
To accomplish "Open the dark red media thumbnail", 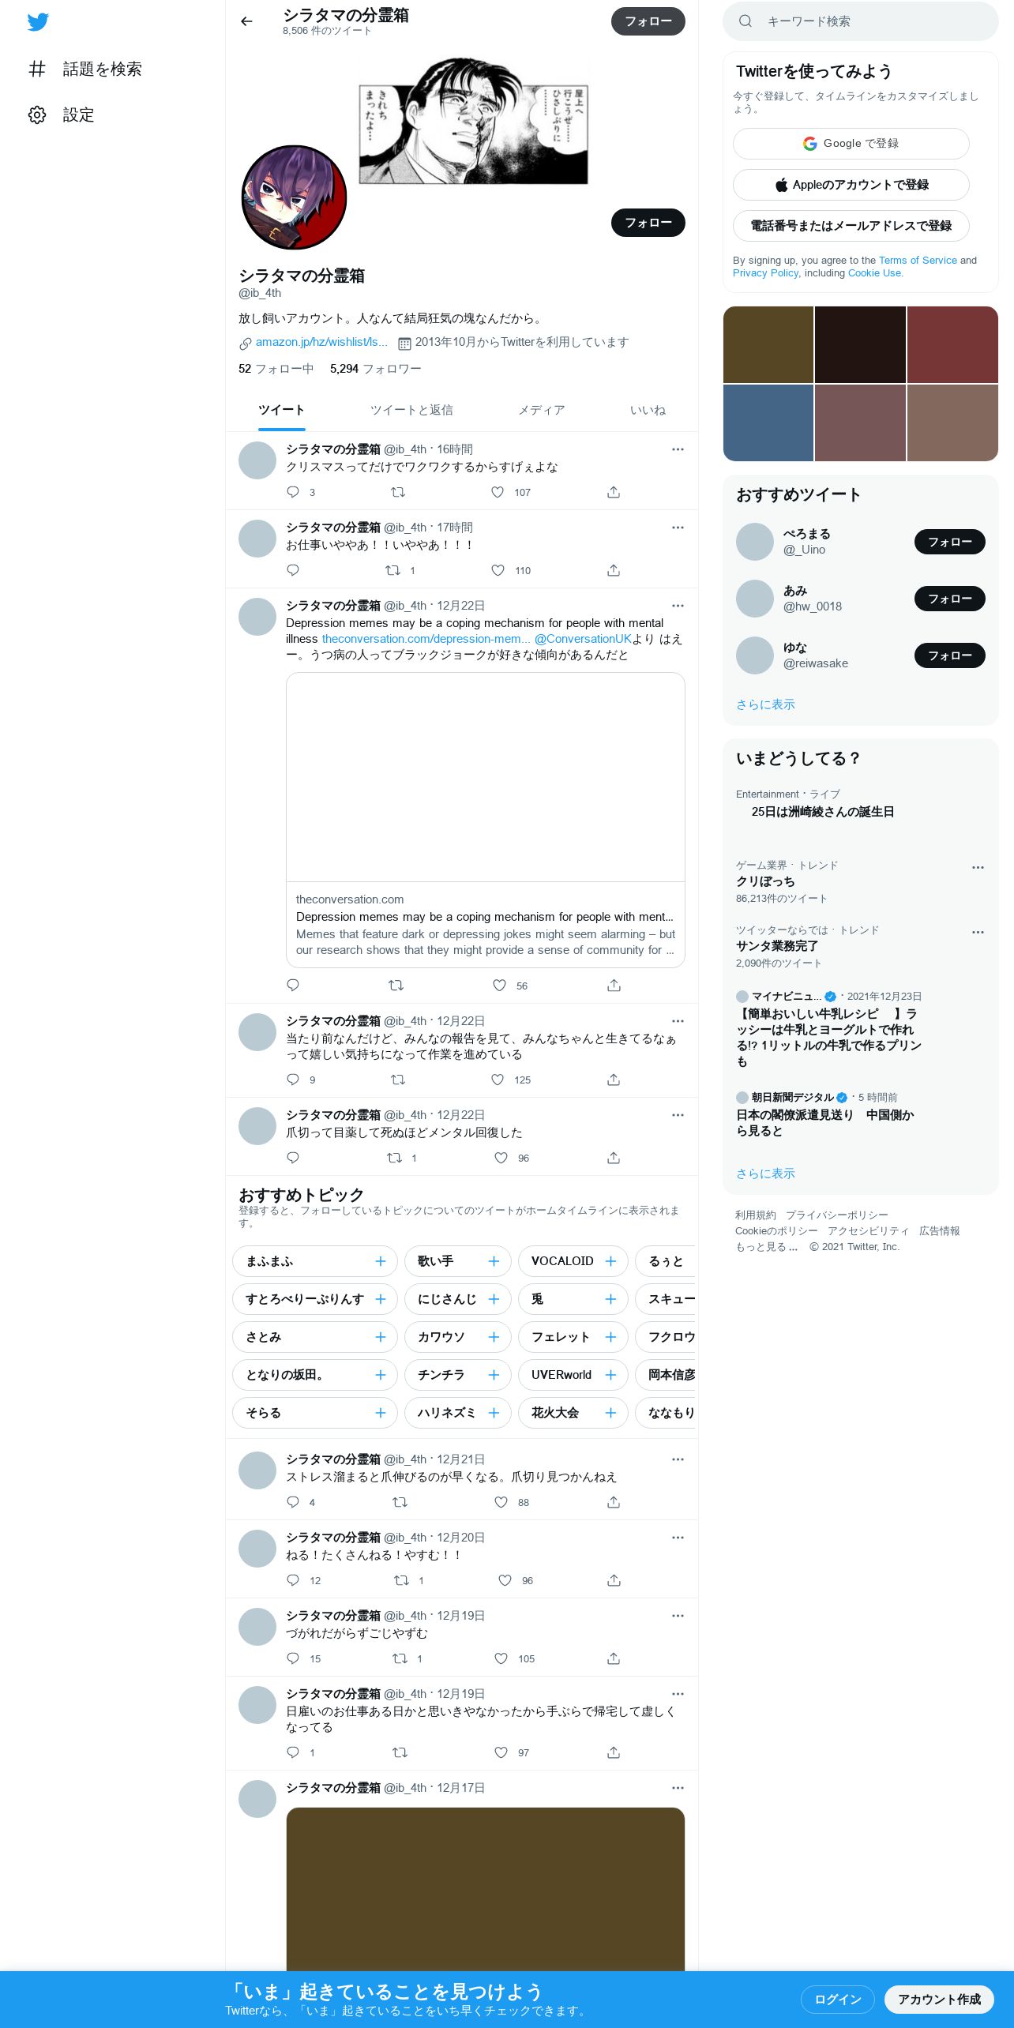I will coord(952,344).
